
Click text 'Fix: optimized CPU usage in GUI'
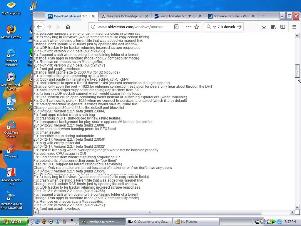pyautogui.click(x=60, y=153)
